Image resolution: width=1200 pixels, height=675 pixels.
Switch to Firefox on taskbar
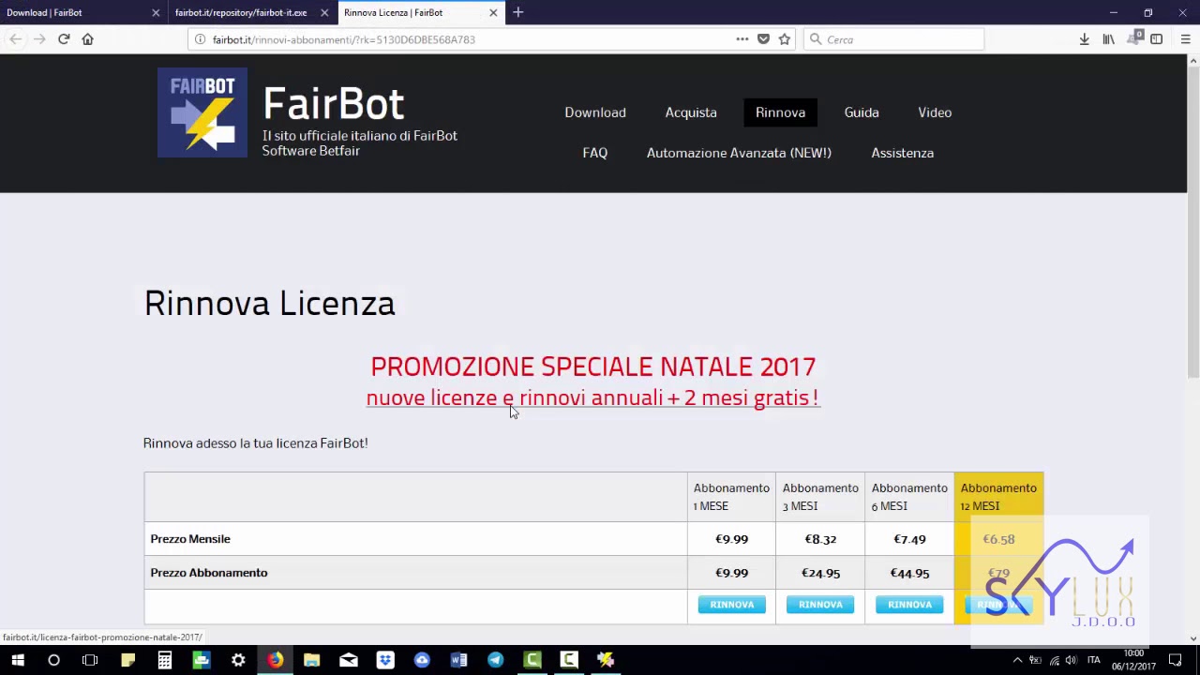tap(275, 660)
